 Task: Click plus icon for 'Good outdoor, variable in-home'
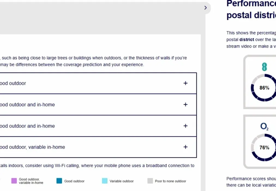185,147
